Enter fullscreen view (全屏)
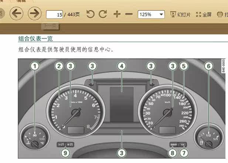The height and width of the screenshot is (163, 228). (204, 14)
